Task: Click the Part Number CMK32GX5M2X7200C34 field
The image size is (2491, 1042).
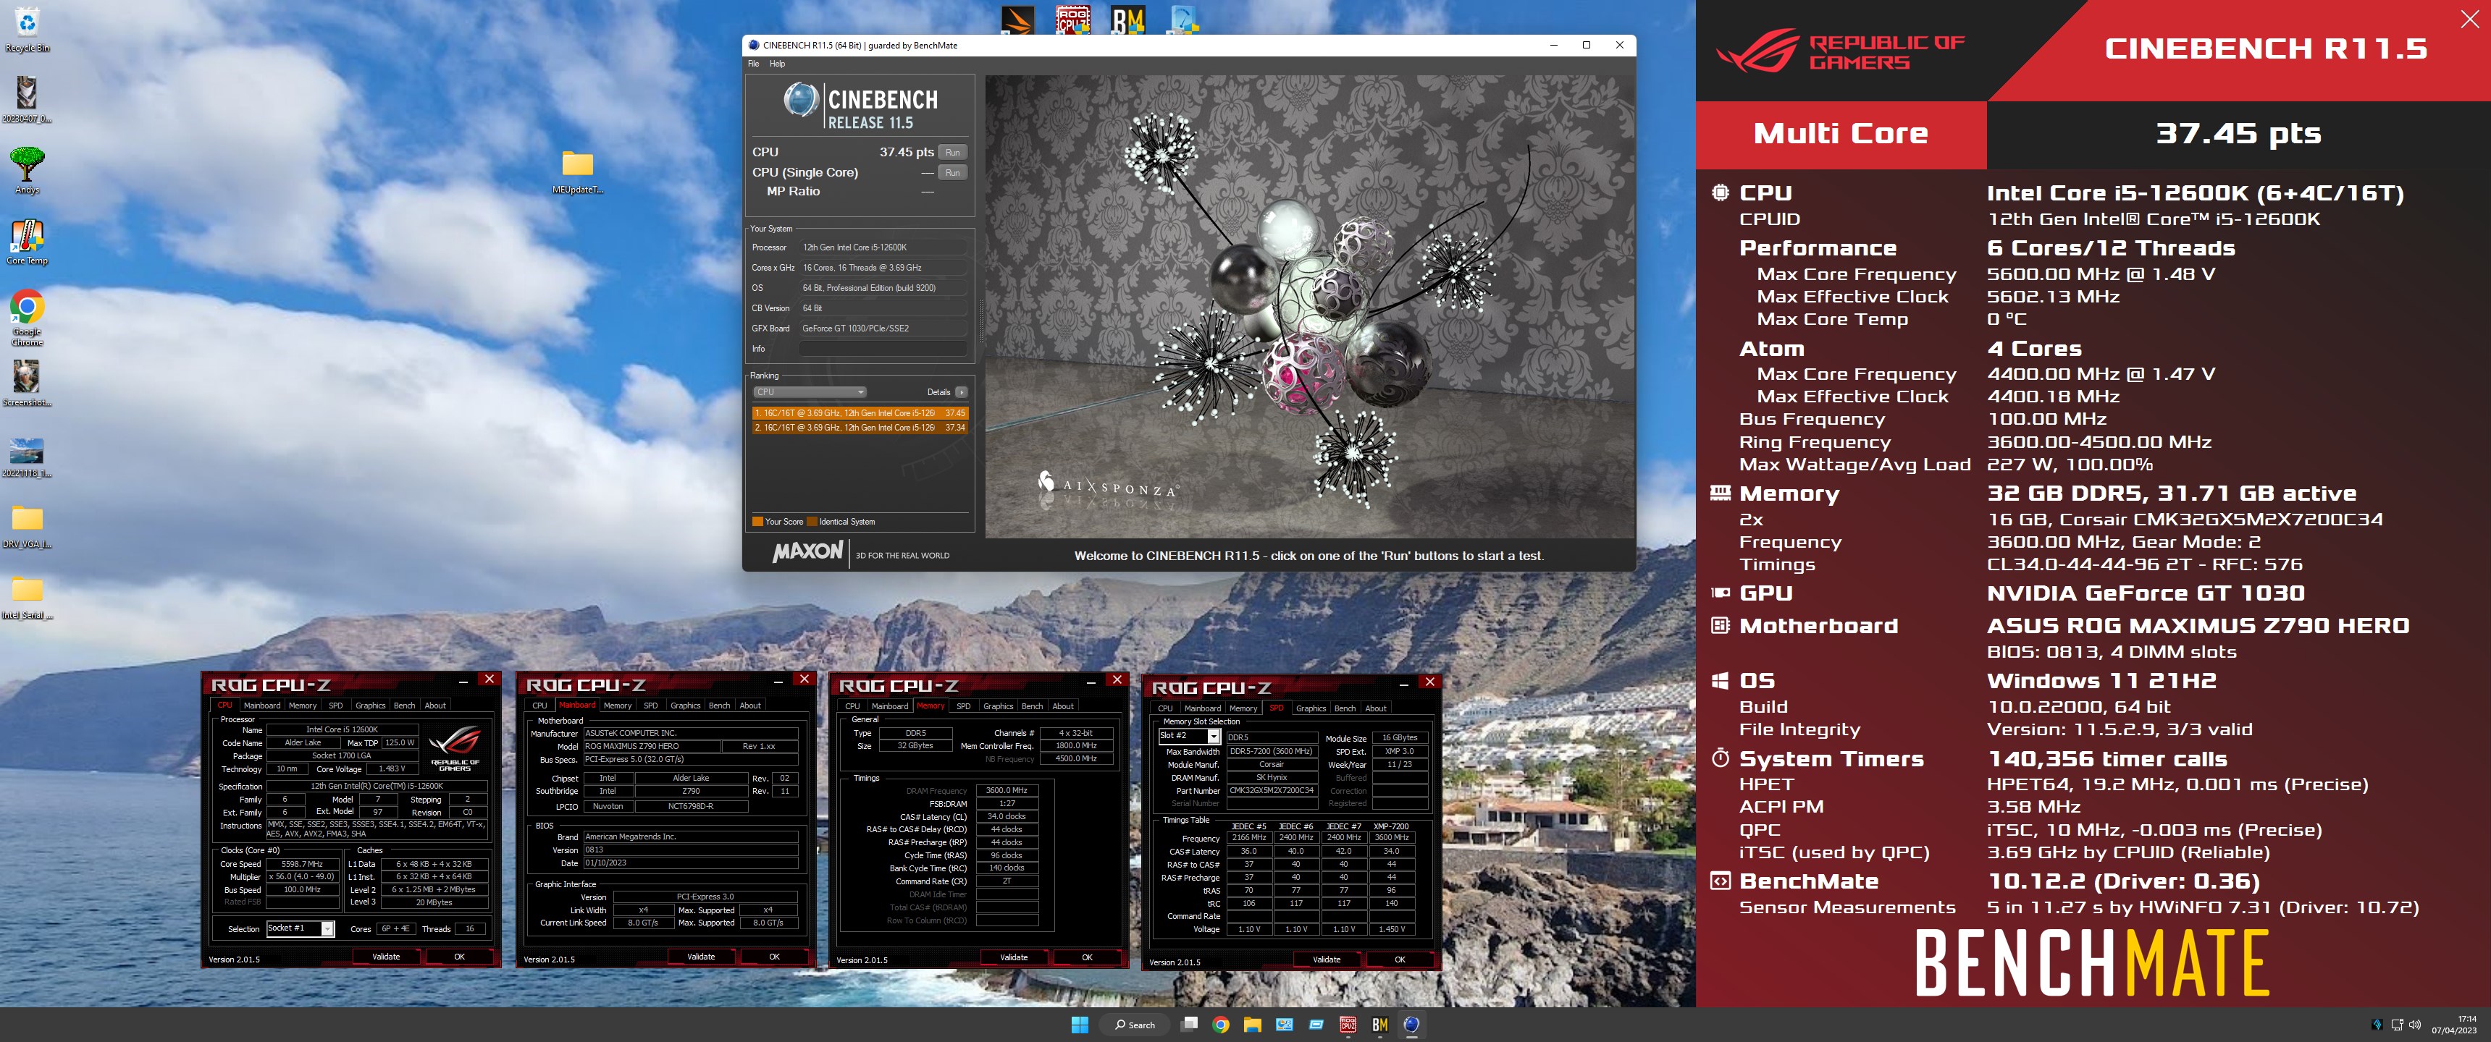Action: pyautogui.click(x=1272, y=791)
